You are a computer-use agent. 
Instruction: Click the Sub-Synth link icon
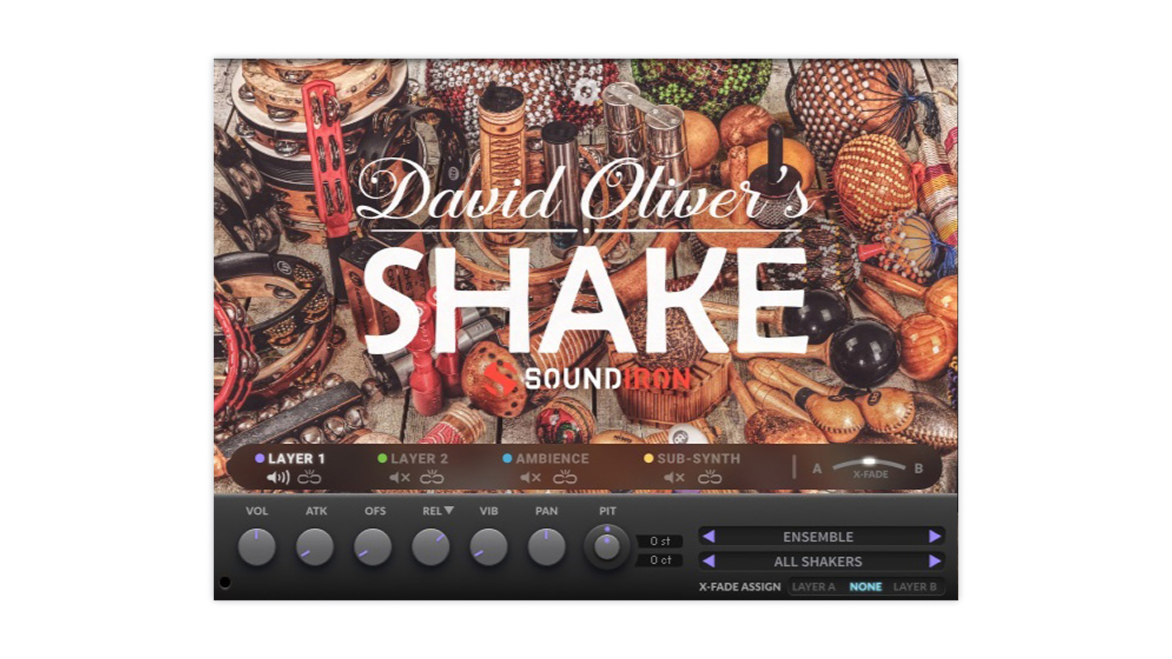(709, 478)
